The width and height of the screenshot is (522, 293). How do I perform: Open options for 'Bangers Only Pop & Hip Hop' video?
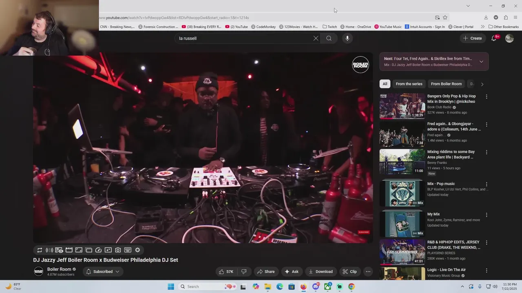coord(486,97)
